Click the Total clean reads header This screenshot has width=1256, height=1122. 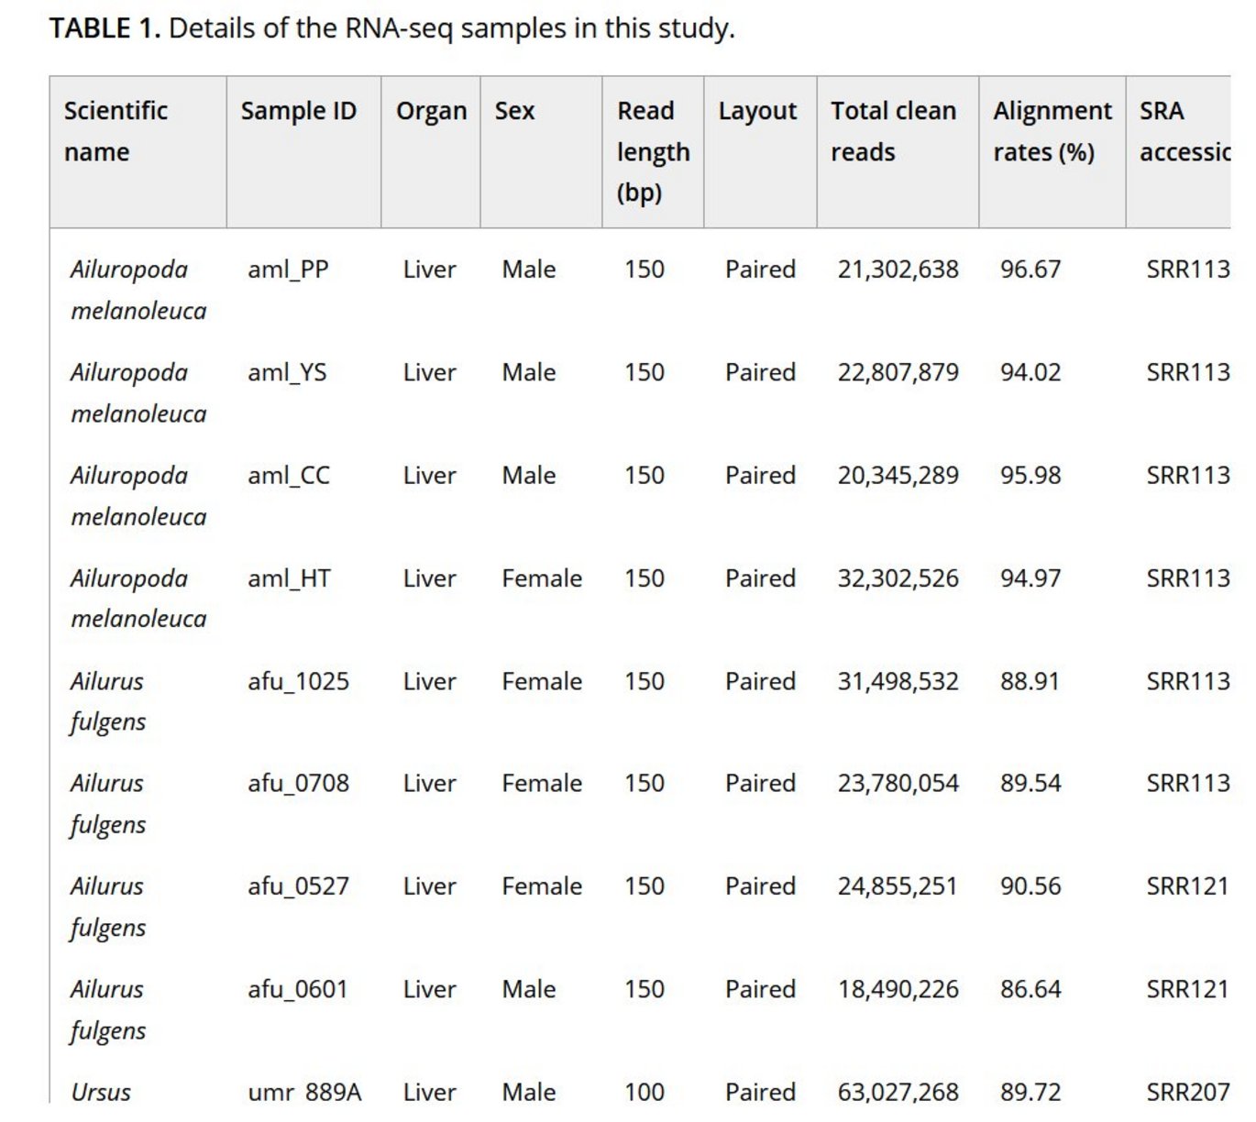tap(893, 131)
